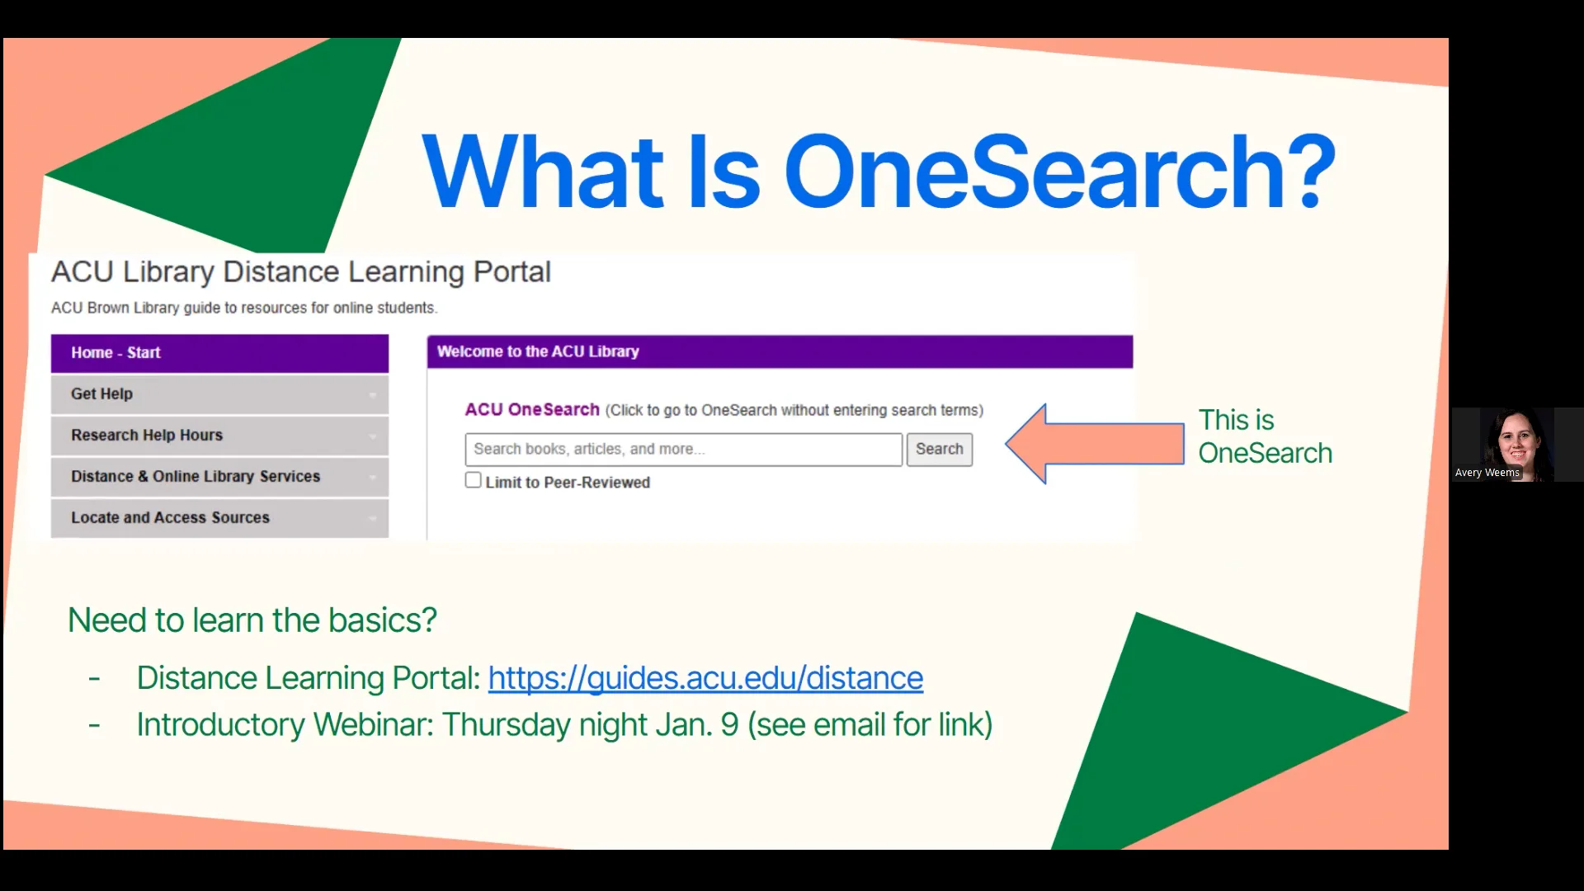
Task: Open the Research Help Hours menu item
Action: point(147,436)
